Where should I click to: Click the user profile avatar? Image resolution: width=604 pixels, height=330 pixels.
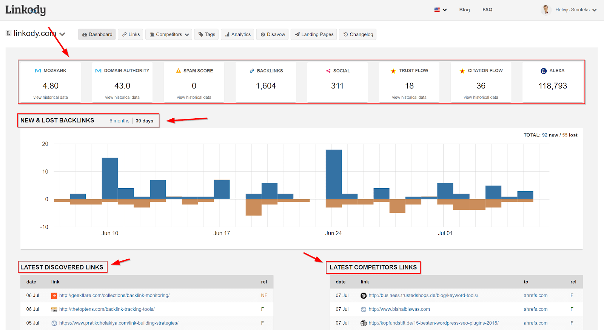pyautogui.click(x=545, y=9)
